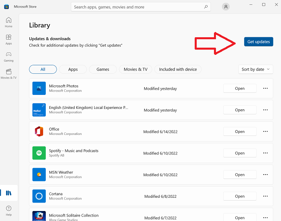
Task: Click the Spotify app icon
Action: (39, 153)
